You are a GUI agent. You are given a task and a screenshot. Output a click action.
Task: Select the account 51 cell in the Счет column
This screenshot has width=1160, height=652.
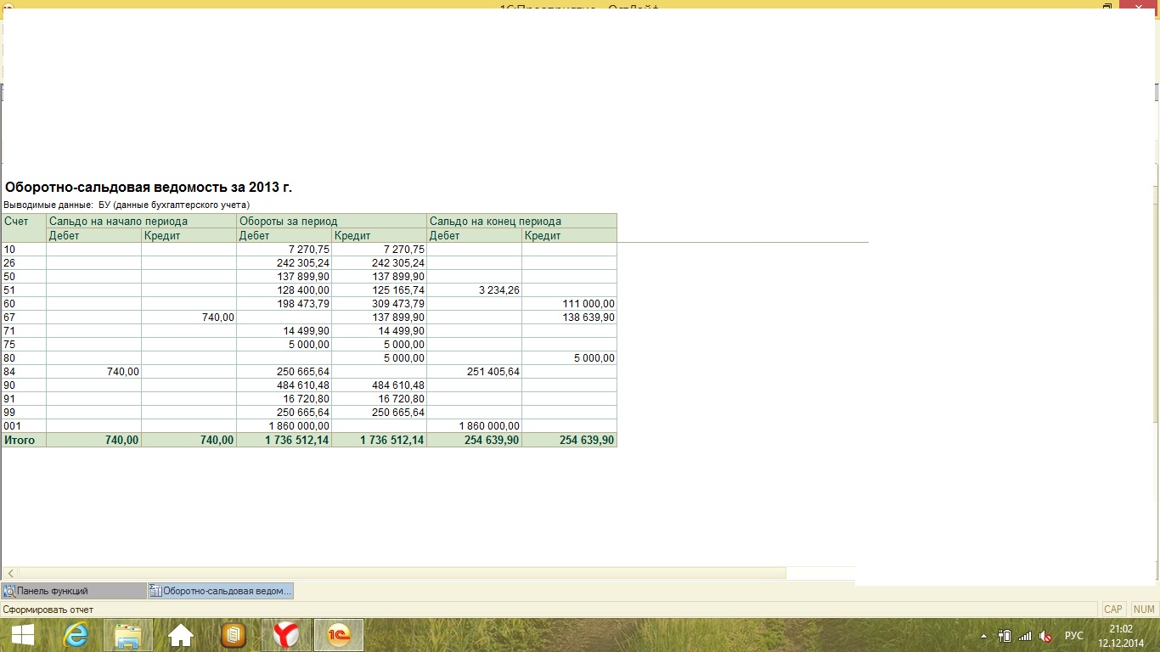tap(24, 290)
